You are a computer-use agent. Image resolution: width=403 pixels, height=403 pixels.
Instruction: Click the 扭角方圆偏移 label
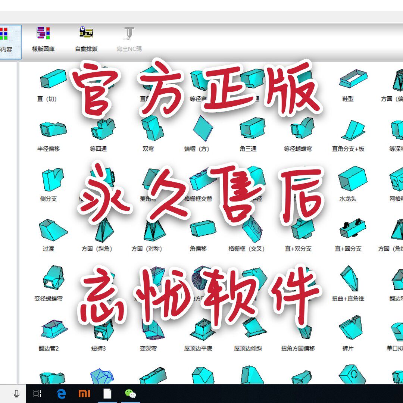[298, 349]
